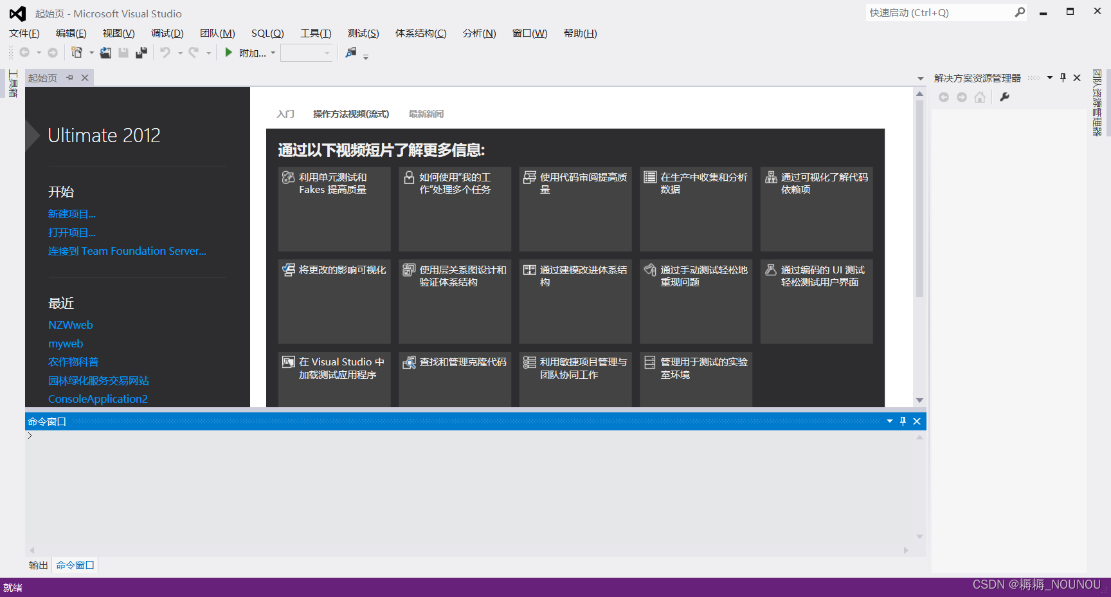This screenshot has width=1111, height=597.
Task: Click Solution Explorer Properties wrench icon
Action: tap(1004, 97)
